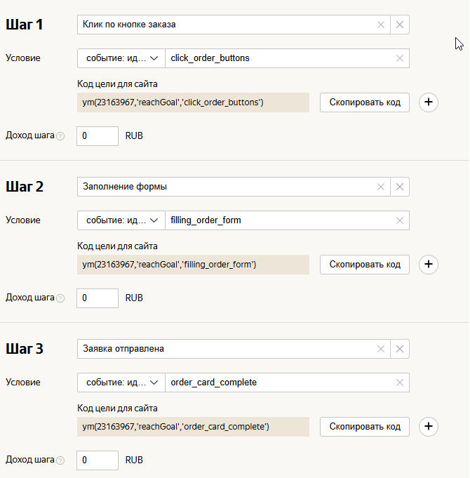Open help icon next to Step 1 income
Image resolution: width=470 pixels, height=478 pixels.
(x=60, y=136)
